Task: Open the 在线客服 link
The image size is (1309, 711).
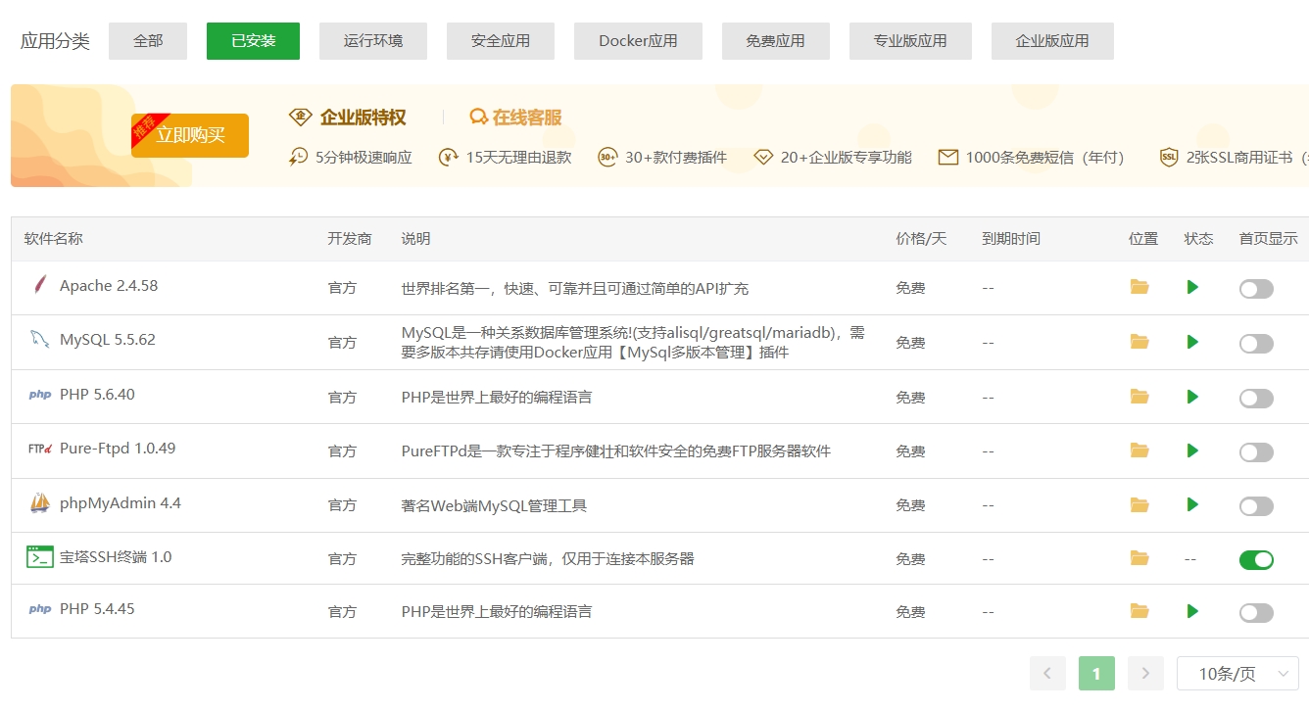Action: pos(527,118)
